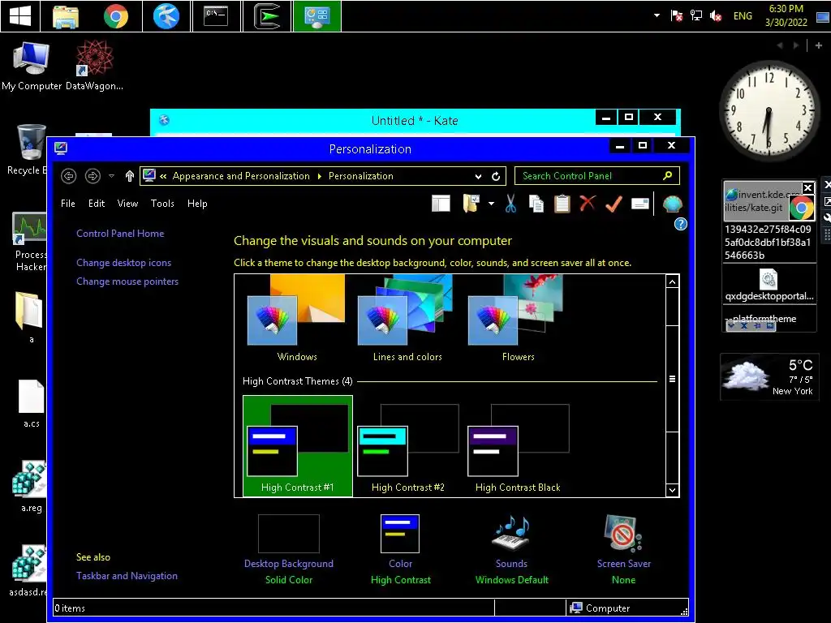Open the Color High Contrast settings
Viewport: 831px width, 623px height.
[x=401, y=550]
